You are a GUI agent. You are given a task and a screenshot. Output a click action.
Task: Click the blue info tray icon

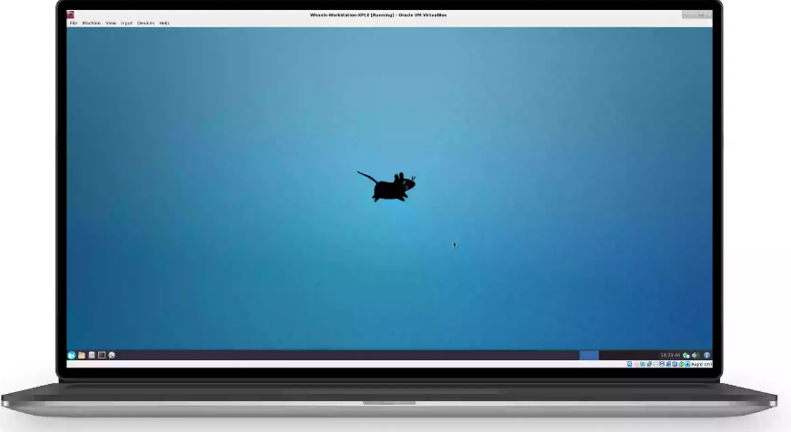pos(706,355)
